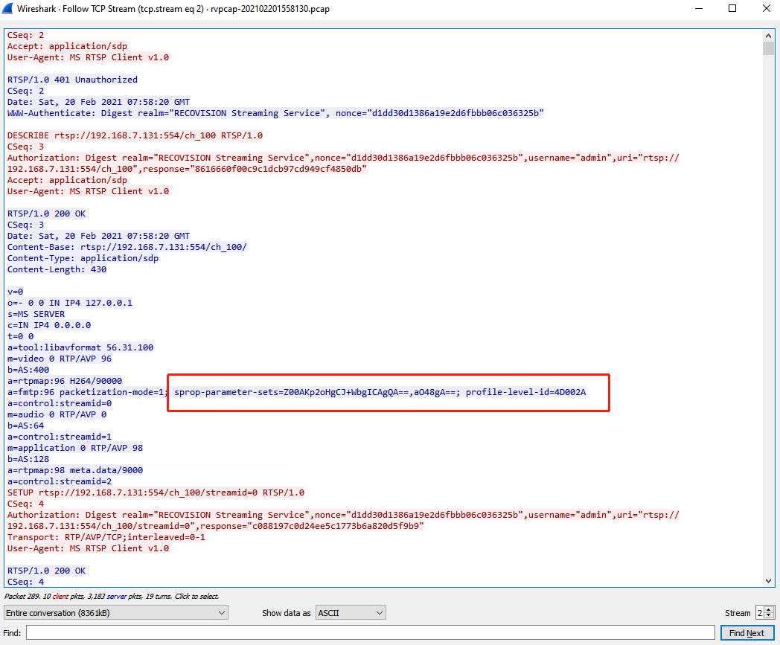Click the 's=MS SERVER' line
Screen dimensions: 780x645
[x=36, y=314]
